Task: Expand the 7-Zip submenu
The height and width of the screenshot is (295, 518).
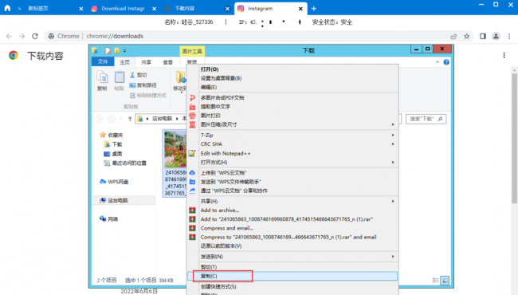Action: click(x=292, y=135)
